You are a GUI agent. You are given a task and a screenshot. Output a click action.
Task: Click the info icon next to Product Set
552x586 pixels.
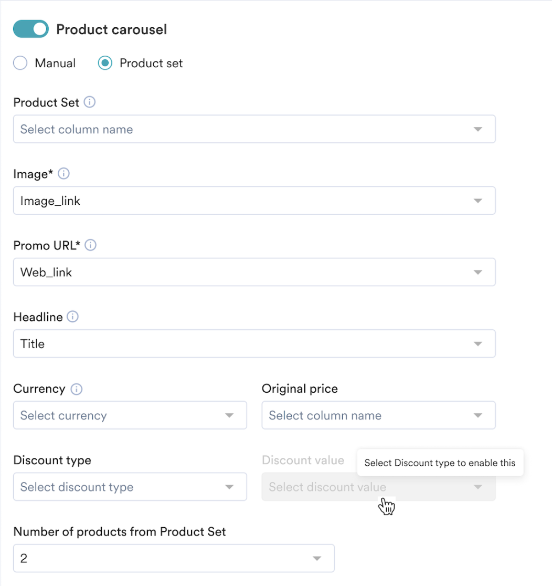point(90,102)
